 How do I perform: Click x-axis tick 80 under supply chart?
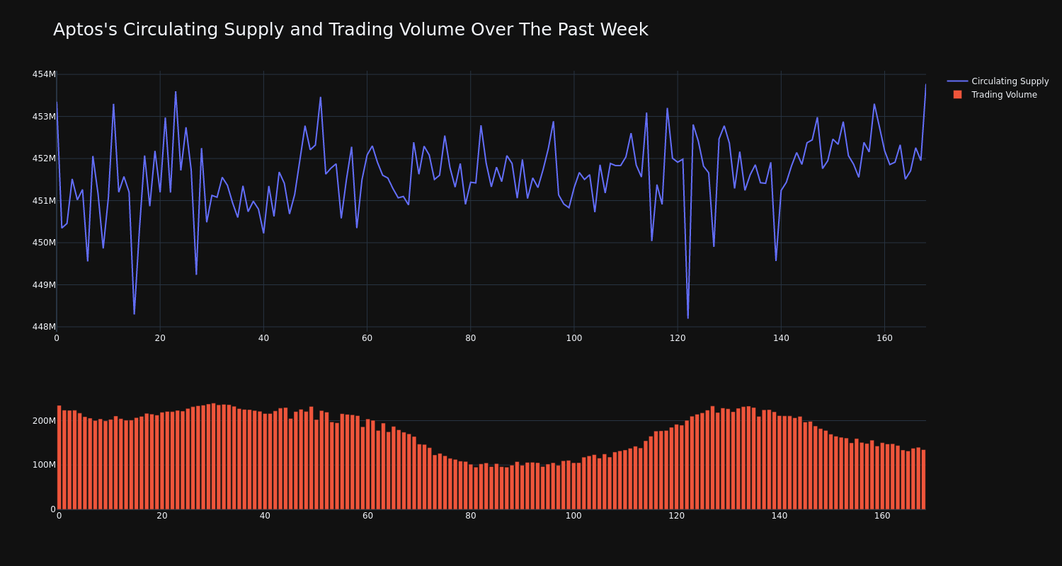click(471, 338)
